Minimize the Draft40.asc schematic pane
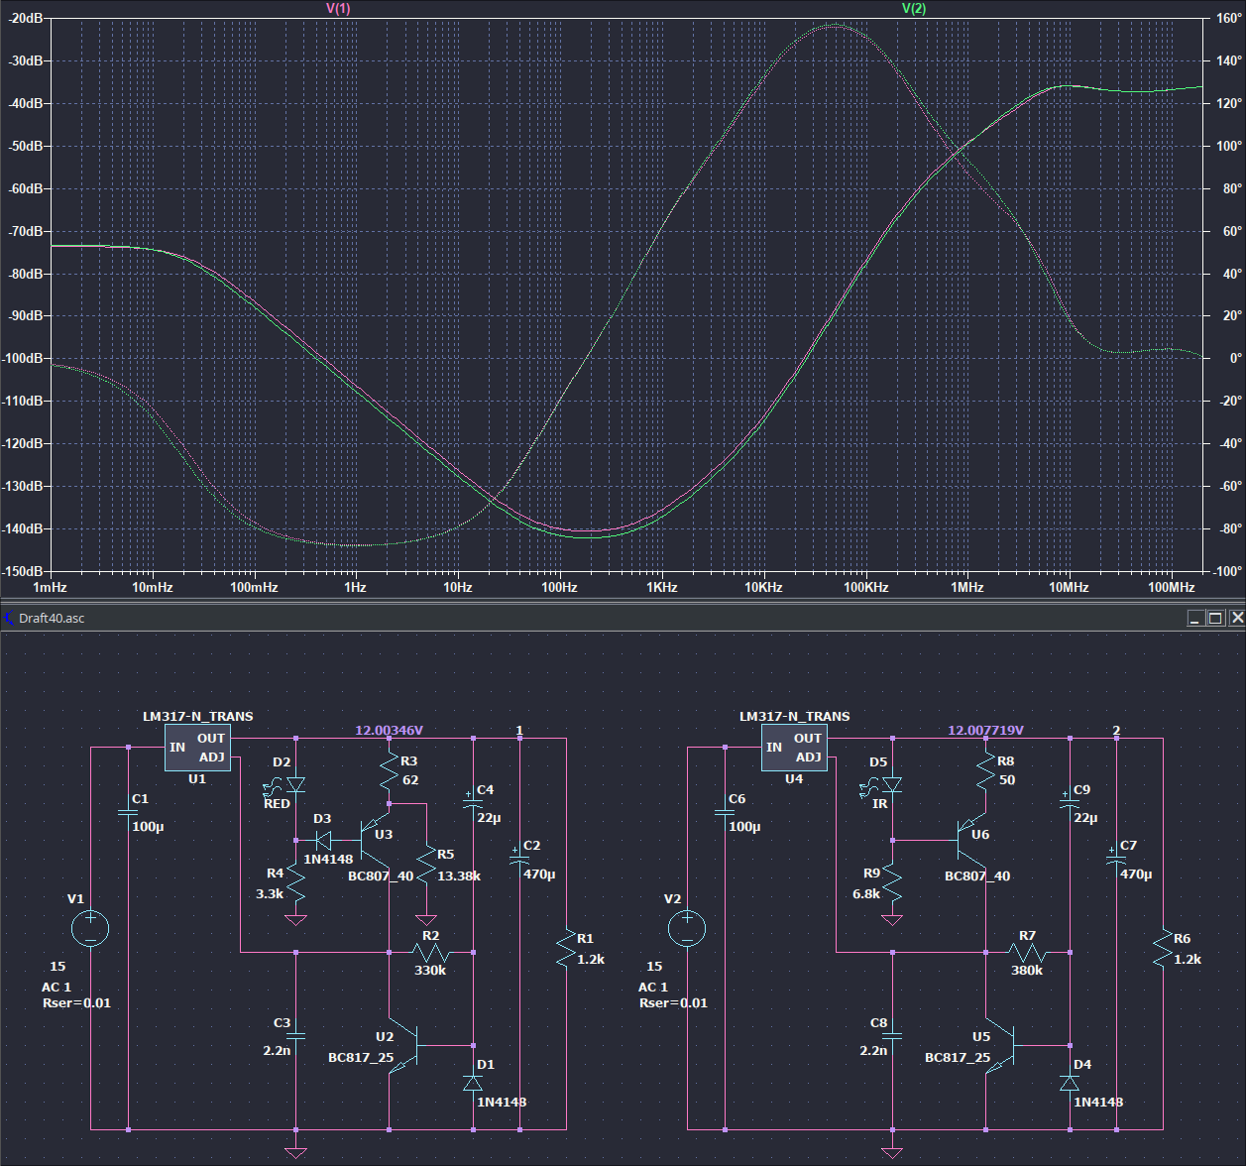Viewport: 1246px width, 1166px height. tap(1195, 618)
